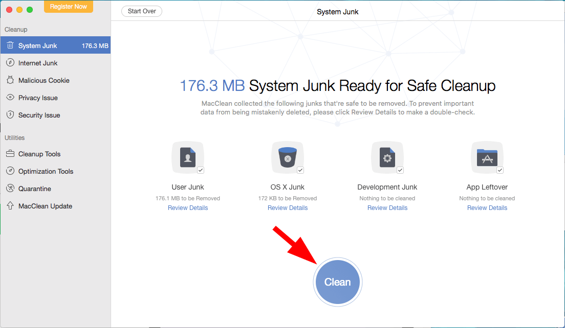Screen dimensions: 565x328
Task: Click the Internet Junk compass icon
Action: 10,62
